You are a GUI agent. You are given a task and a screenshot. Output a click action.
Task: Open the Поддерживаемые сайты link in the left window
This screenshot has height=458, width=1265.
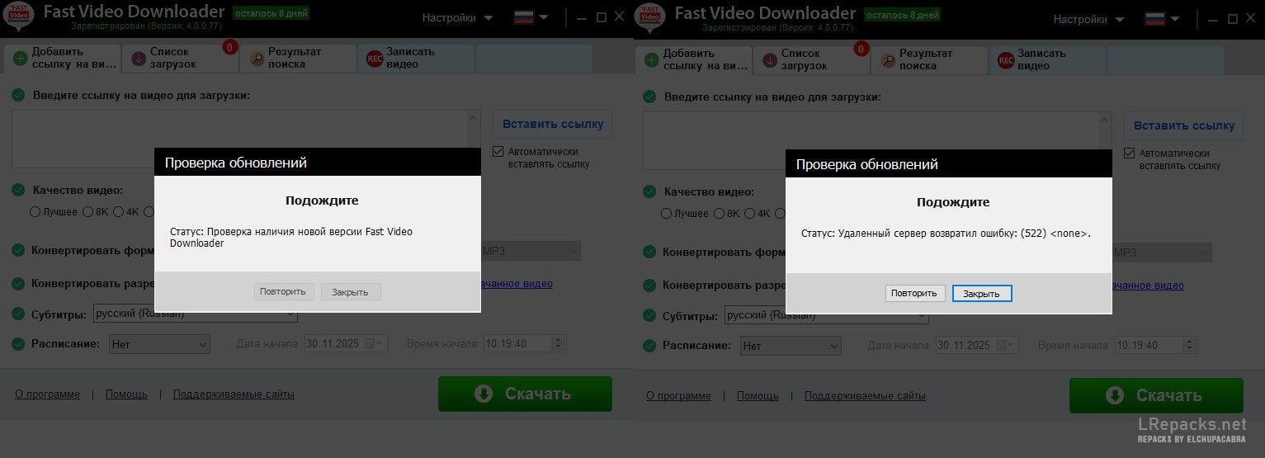point(234,394)
